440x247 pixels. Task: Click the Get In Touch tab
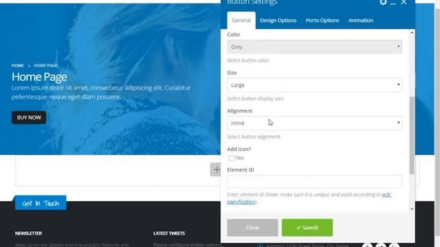(41, 203)
